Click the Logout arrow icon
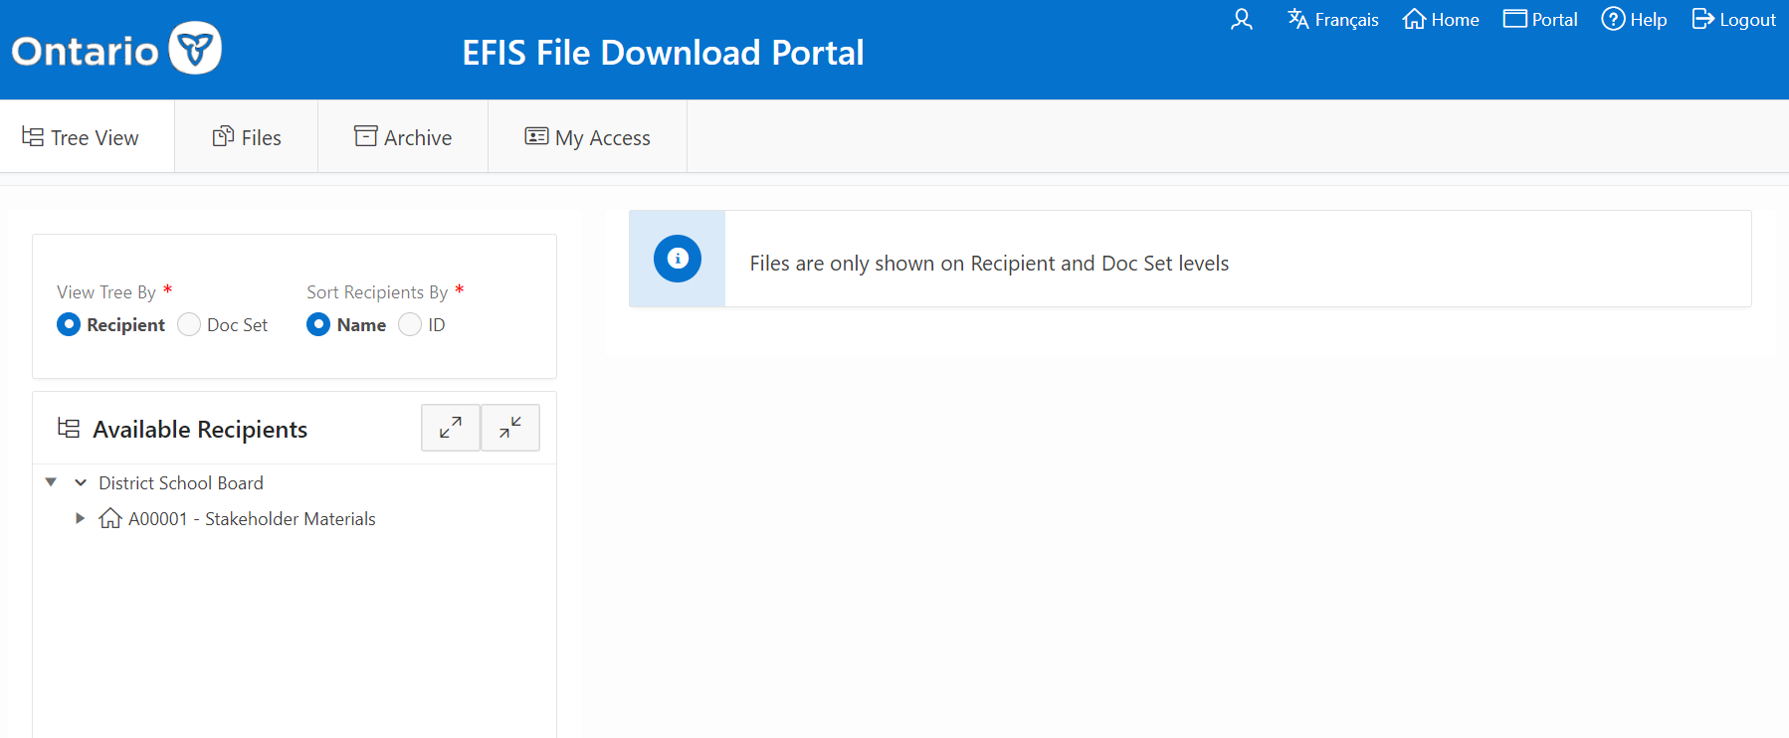The width and height of the screenshot is (1789, 738). coord(1703,20)
